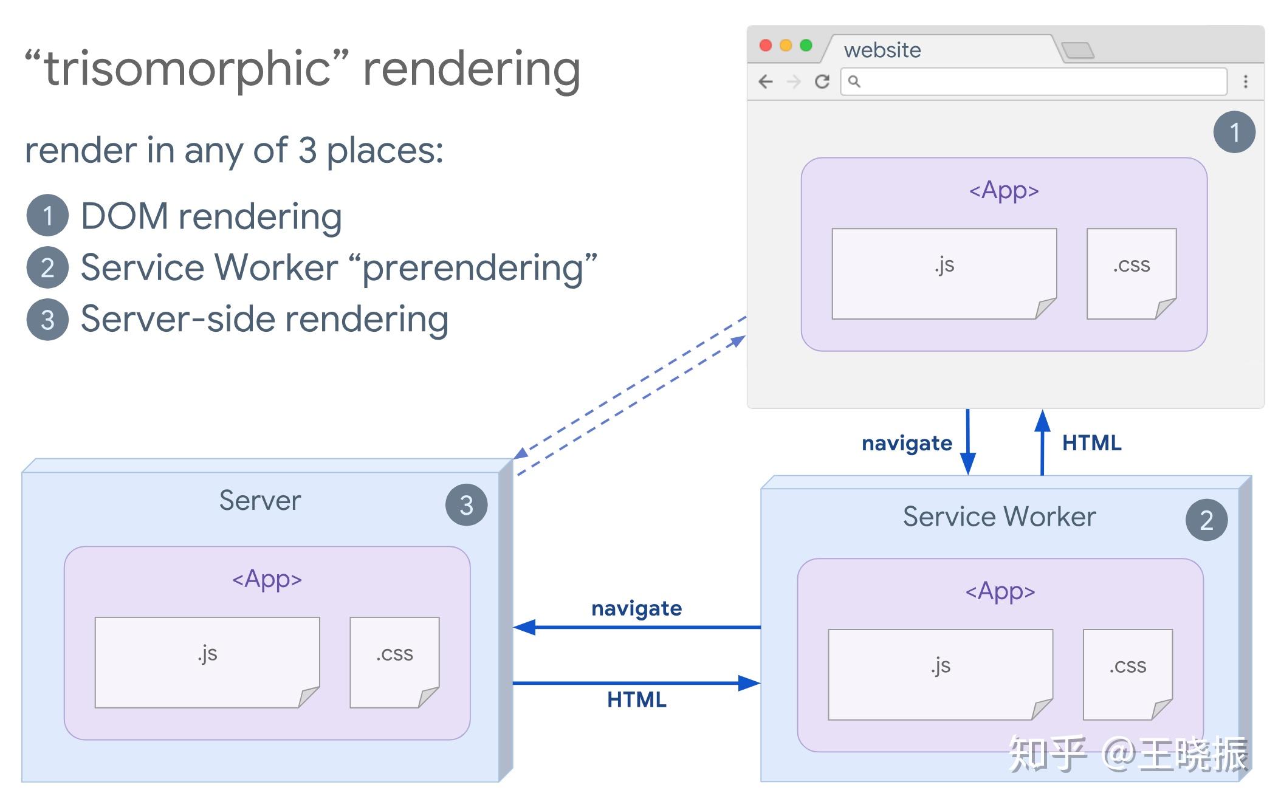Click the .css file in Server App
1281x807 pixels.
click(x=394, y=662)
